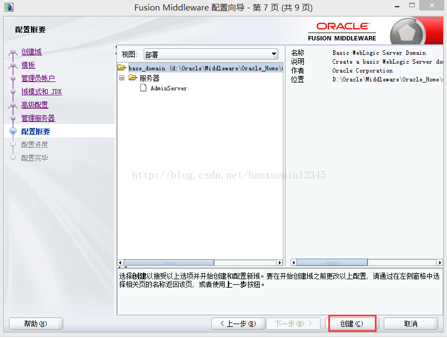Click the 服务器 folder icon
The image size is (447, 338).
[x=133, y=78]
